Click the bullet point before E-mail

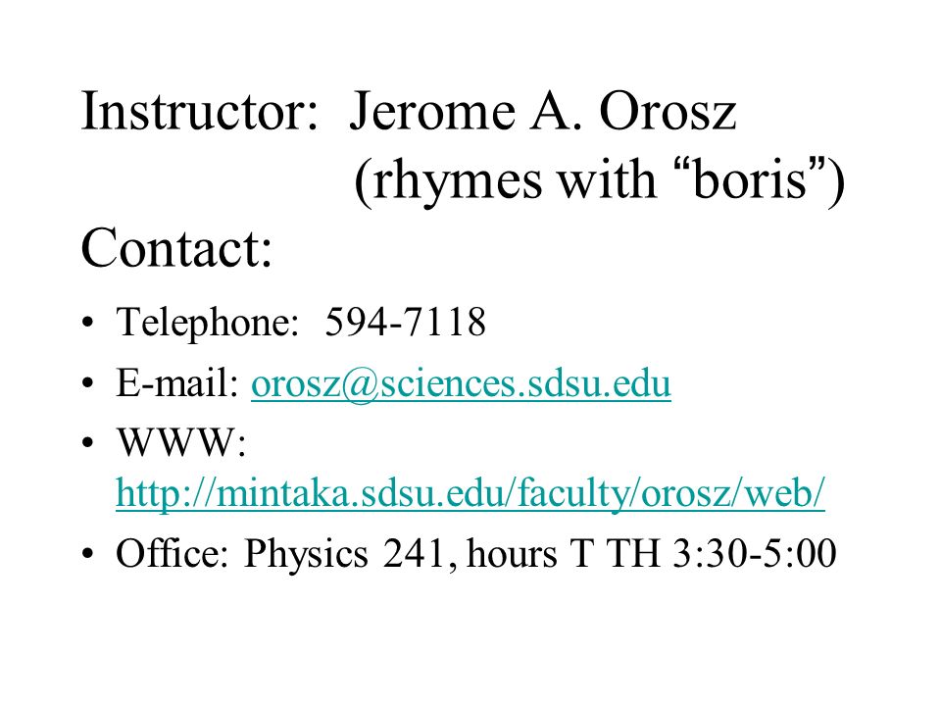88,383
